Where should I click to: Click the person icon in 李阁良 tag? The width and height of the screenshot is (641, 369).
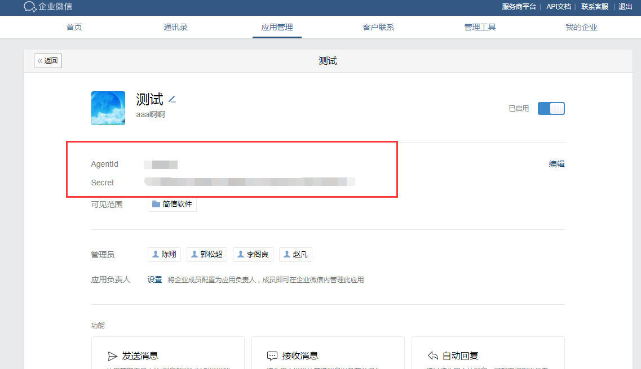240,254
